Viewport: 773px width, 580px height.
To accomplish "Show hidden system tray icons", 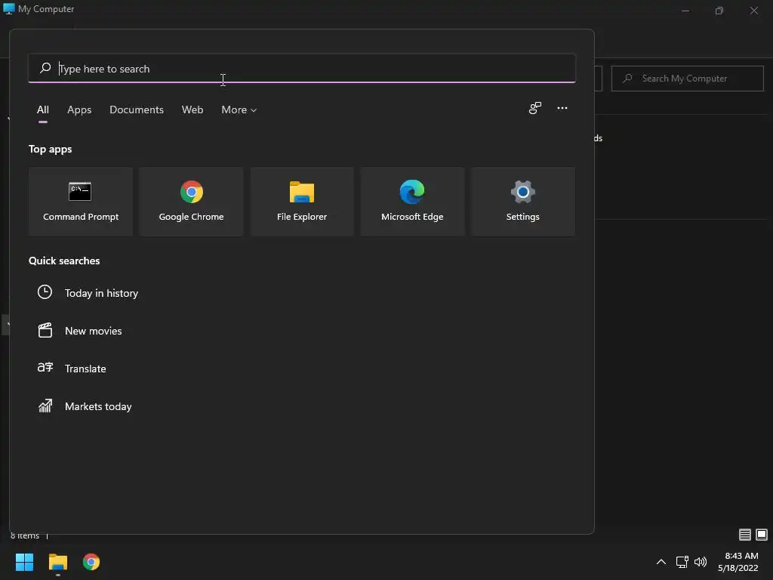I will coord(661,562).
